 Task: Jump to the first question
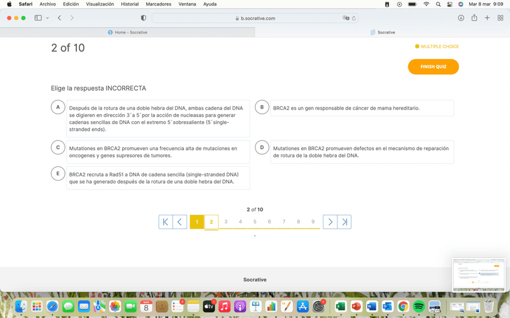(165, 222)
